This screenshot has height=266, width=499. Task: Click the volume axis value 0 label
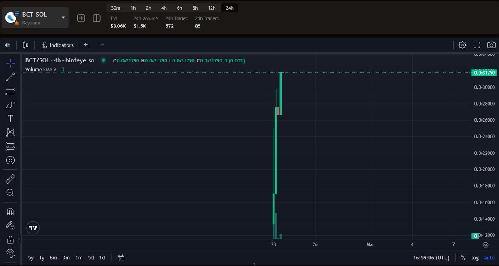[x=476, y=236]
